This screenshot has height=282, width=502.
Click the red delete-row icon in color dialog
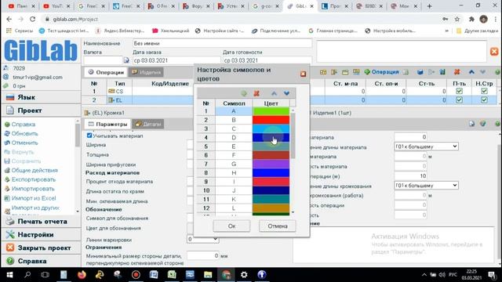click(256, 93)
